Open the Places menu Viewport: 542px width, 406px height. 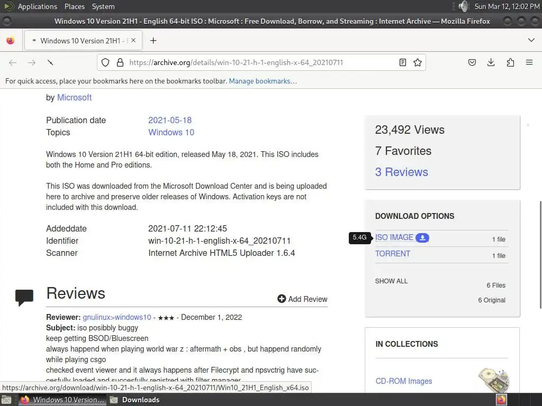pyautogui.click(x=74, y=6)
